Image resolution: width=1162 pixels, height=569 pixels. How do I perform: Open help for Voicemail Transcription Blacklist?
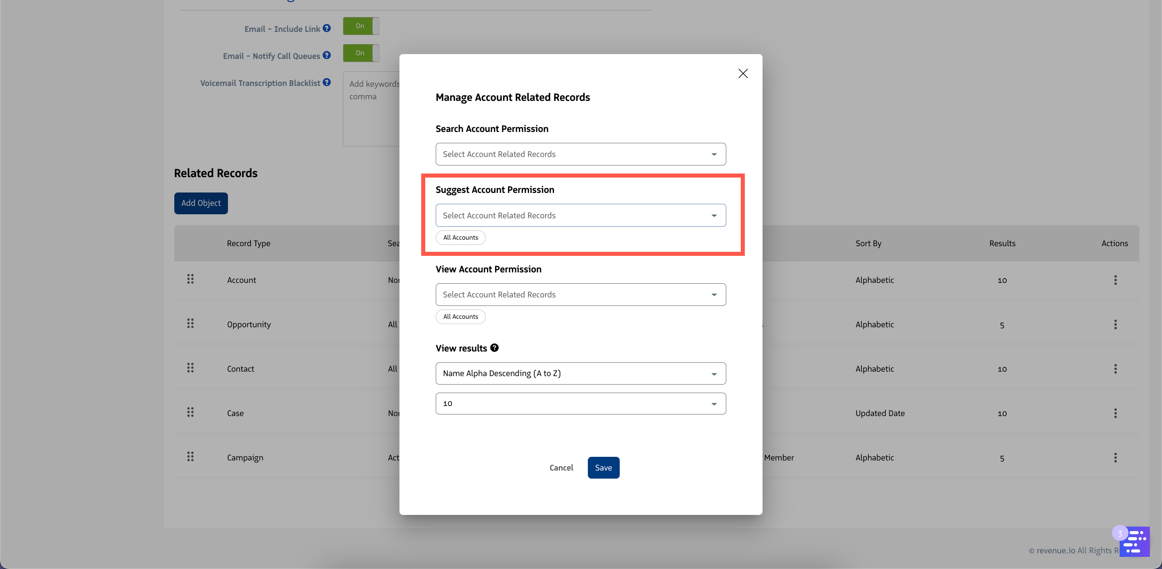[x=326, y=83]
